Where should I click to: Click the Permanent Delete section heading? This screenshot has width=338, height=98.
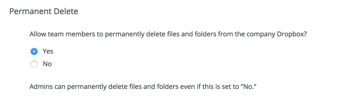(x=44, y=12)
